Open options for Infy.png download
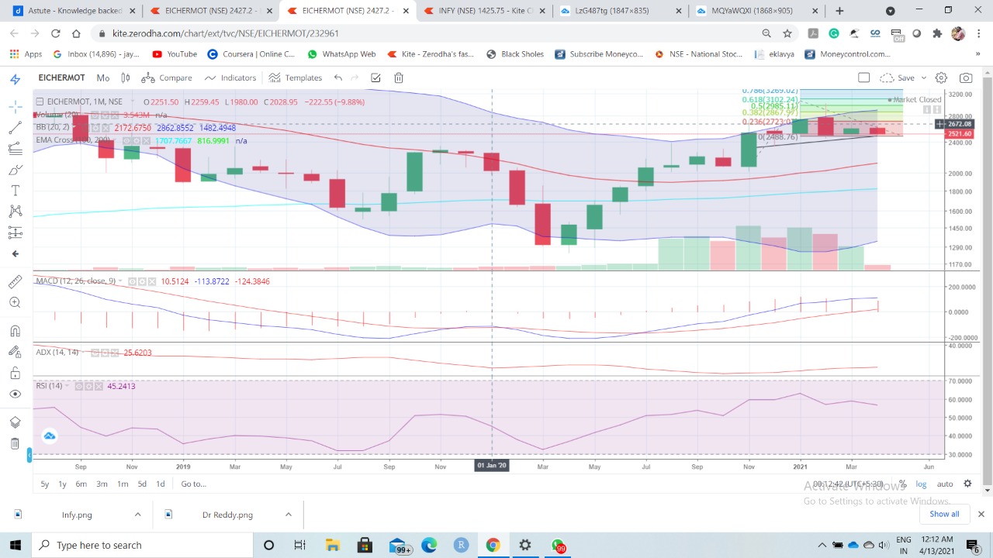 [137, 515]
